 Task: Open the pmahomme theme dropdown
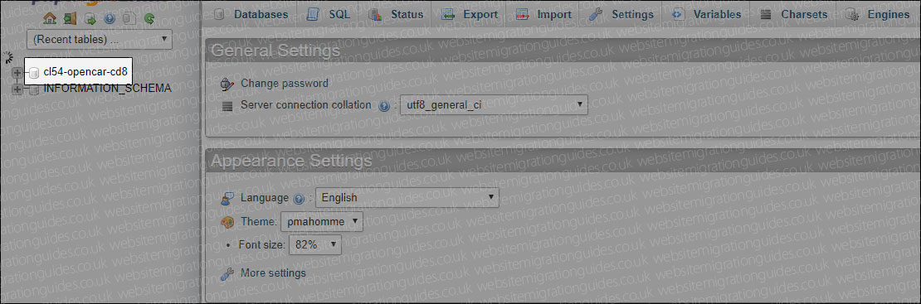click(x=322, y=221)
